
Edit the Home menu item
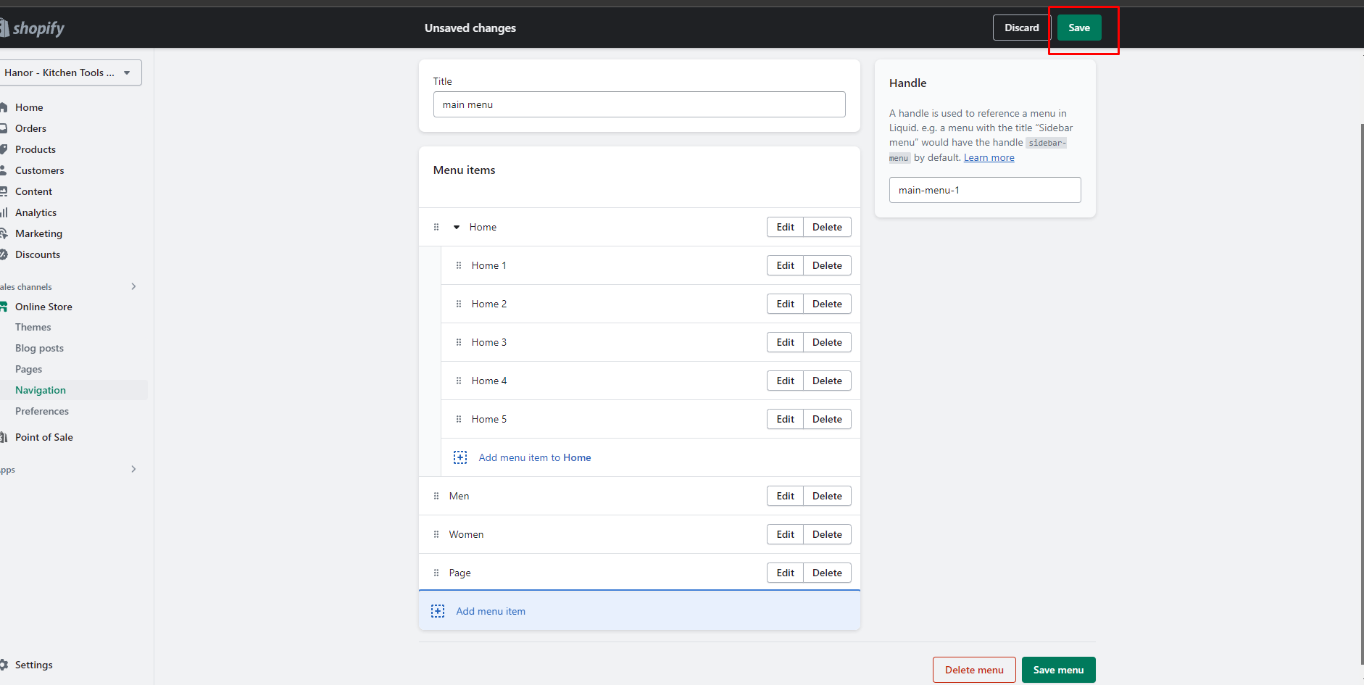pyautogui.click(x=785, y=227)
